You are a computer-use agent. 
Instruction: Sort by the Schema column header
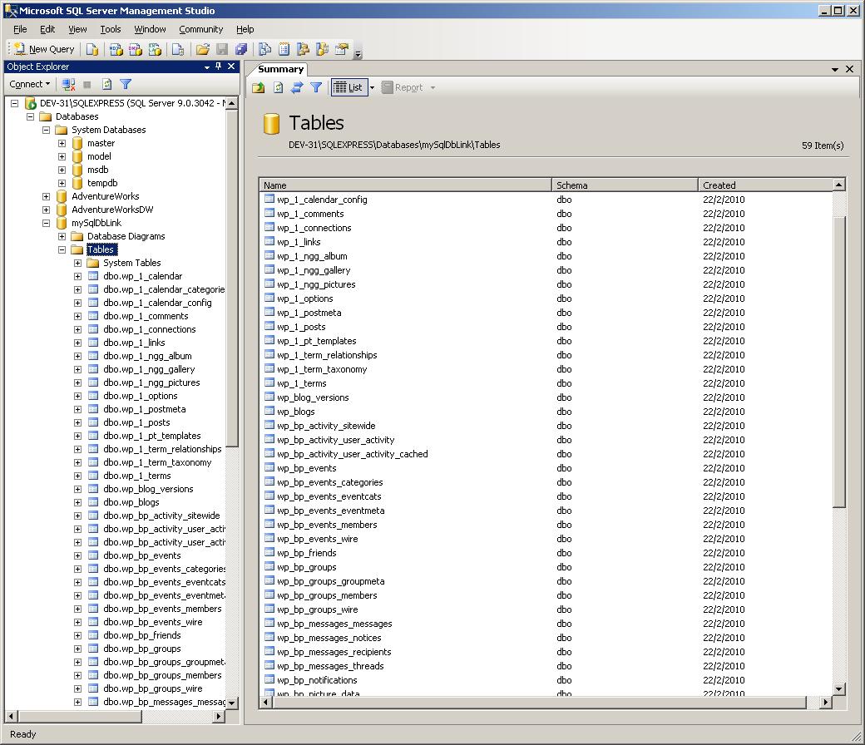(625, 185)
